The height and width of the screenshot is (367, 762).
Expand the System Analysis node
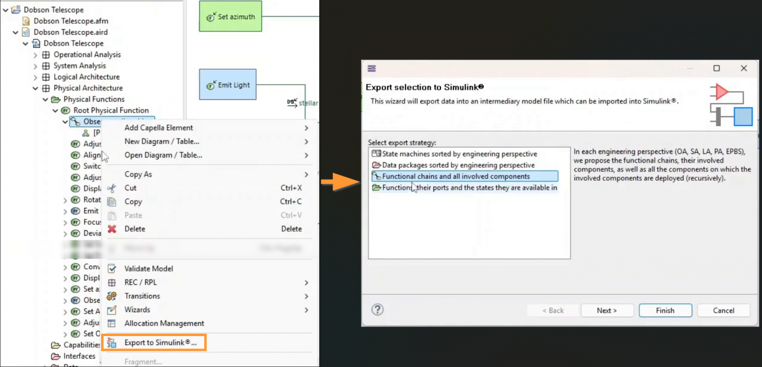(36, 66)
